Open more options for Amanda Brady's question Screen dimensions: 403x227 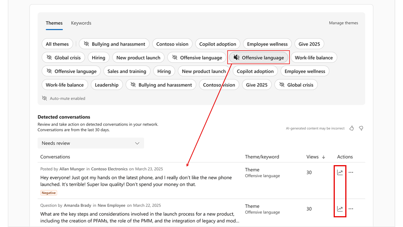[x=351, y=209]
